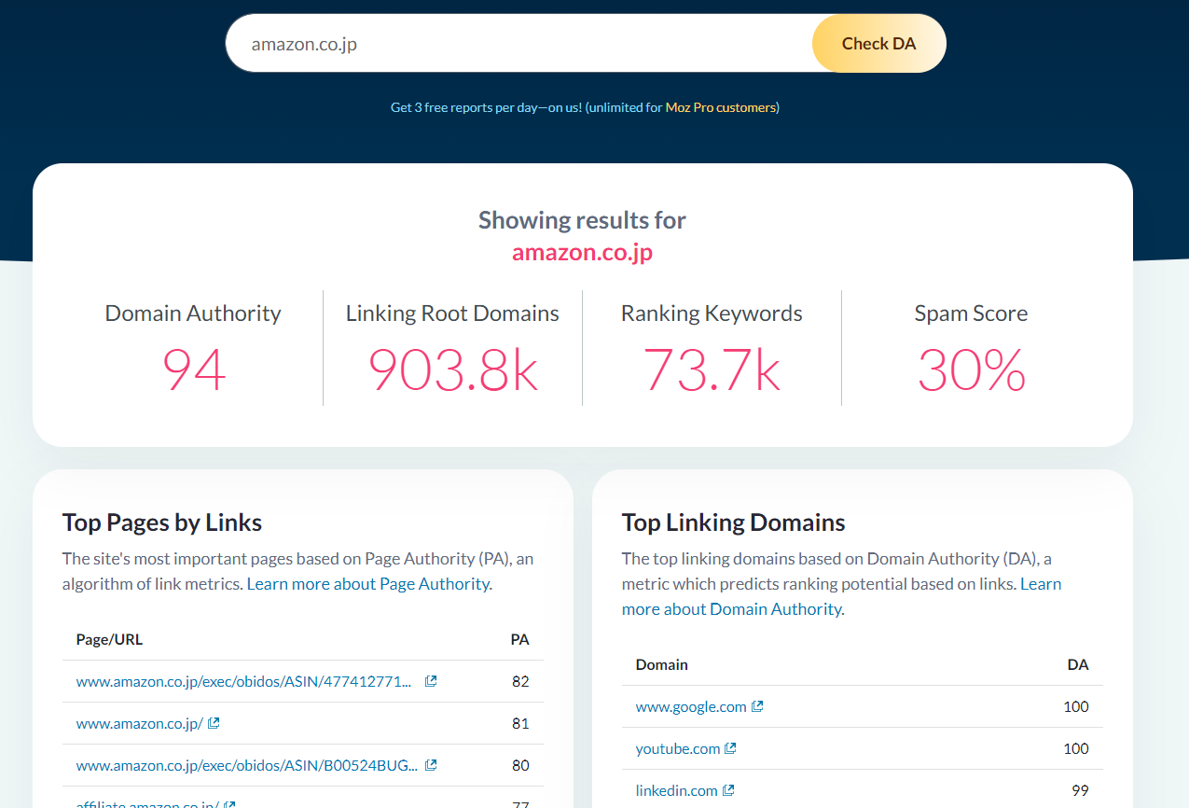Click the Top Linking Domains heading
This screenshot has height=808, width=1189.
(x=734, y=522)
